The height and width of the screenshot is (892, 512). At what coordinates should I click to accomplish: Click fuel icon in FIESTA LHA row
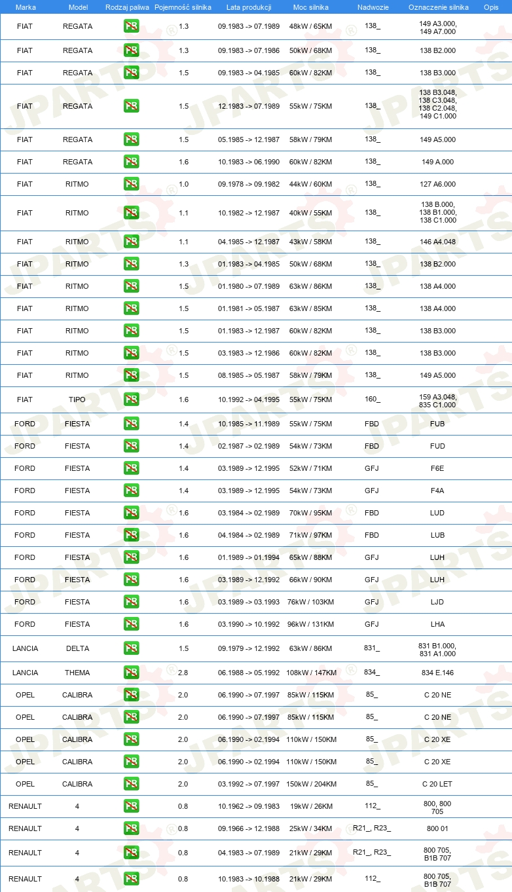pos(131,624)
